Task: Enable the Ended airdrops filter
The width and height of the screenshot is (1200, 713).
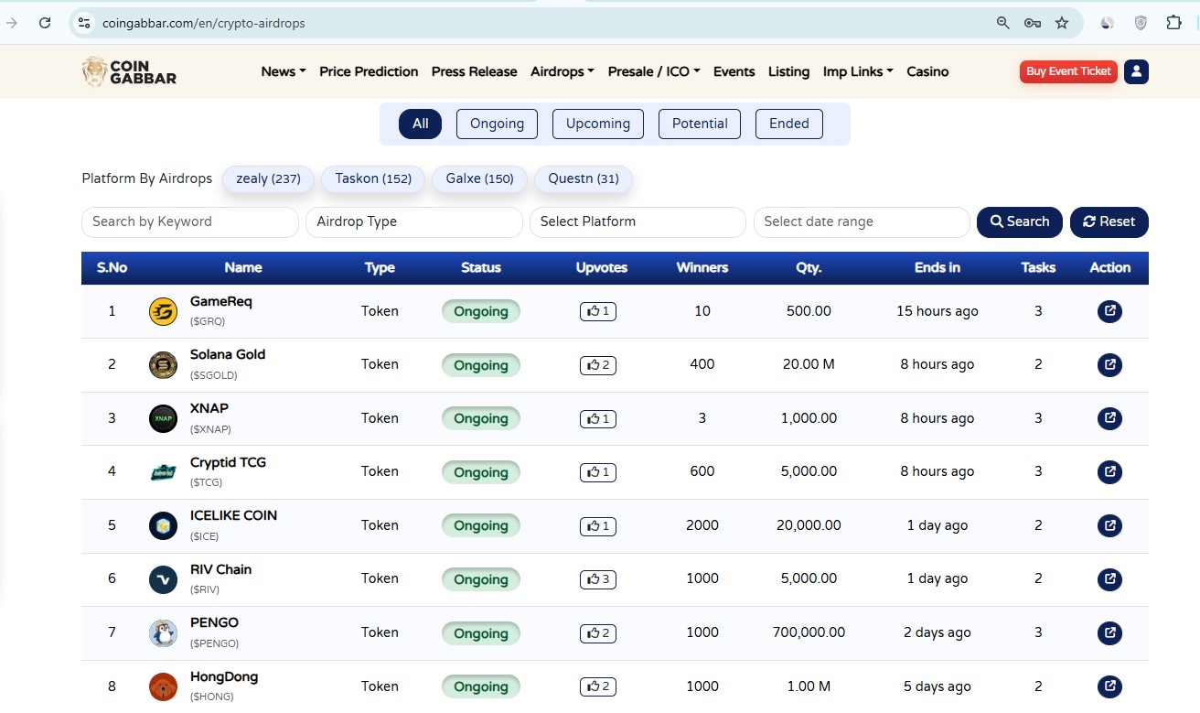Action: [x=788, y=124]
